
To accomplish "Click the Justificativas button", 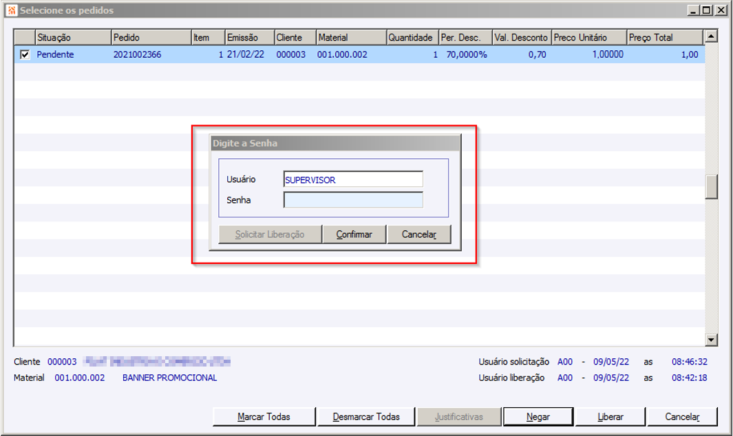I will [x=459, y=416].
